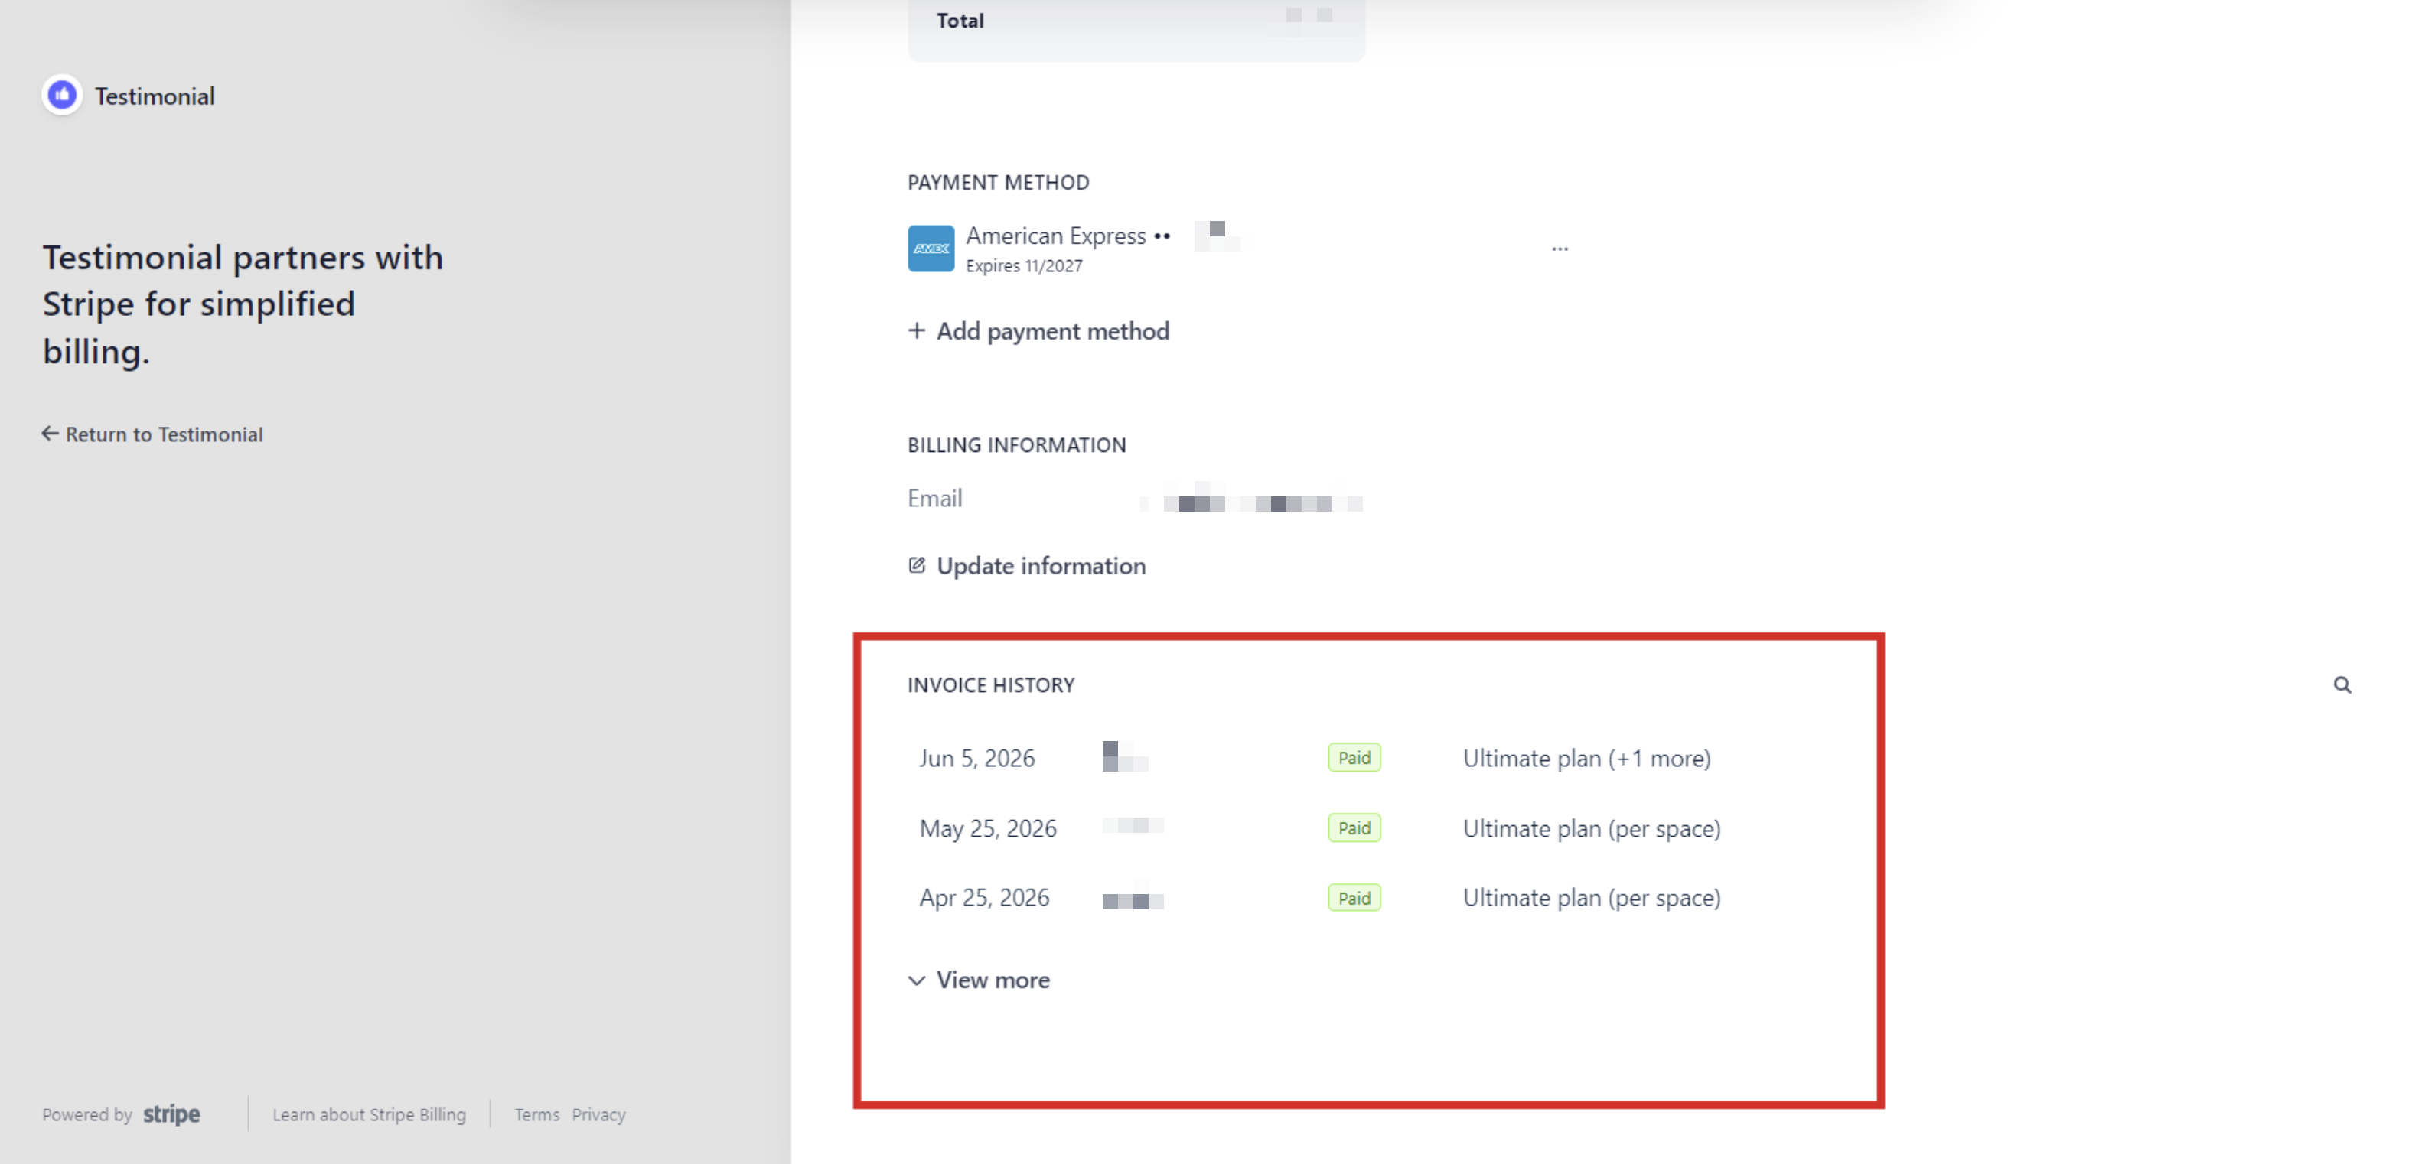
Task: Open the Terms link in footer
Action: pos(536,1114)
